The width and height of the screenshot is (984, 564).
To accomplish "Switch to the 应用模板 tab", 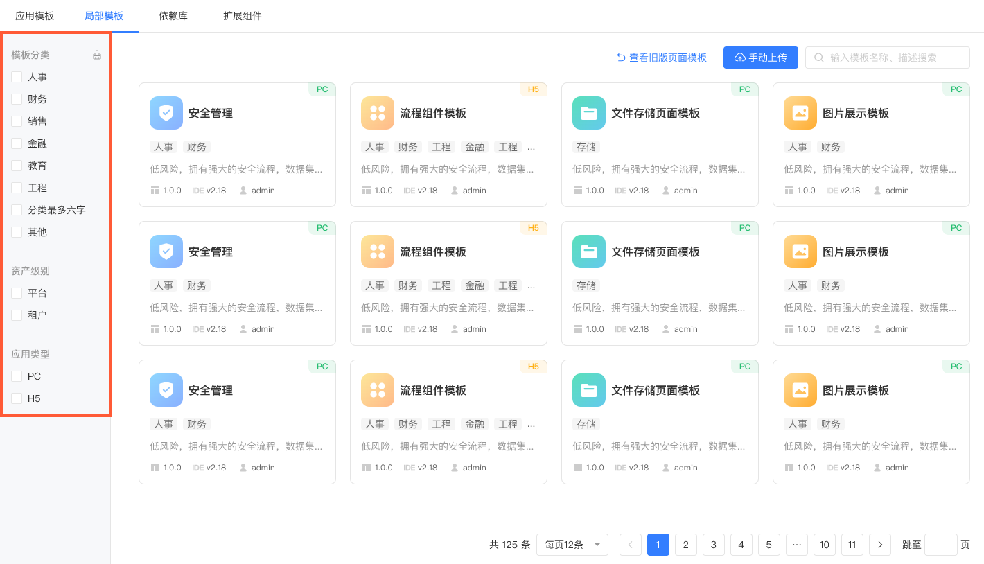I will coord(35,16).
